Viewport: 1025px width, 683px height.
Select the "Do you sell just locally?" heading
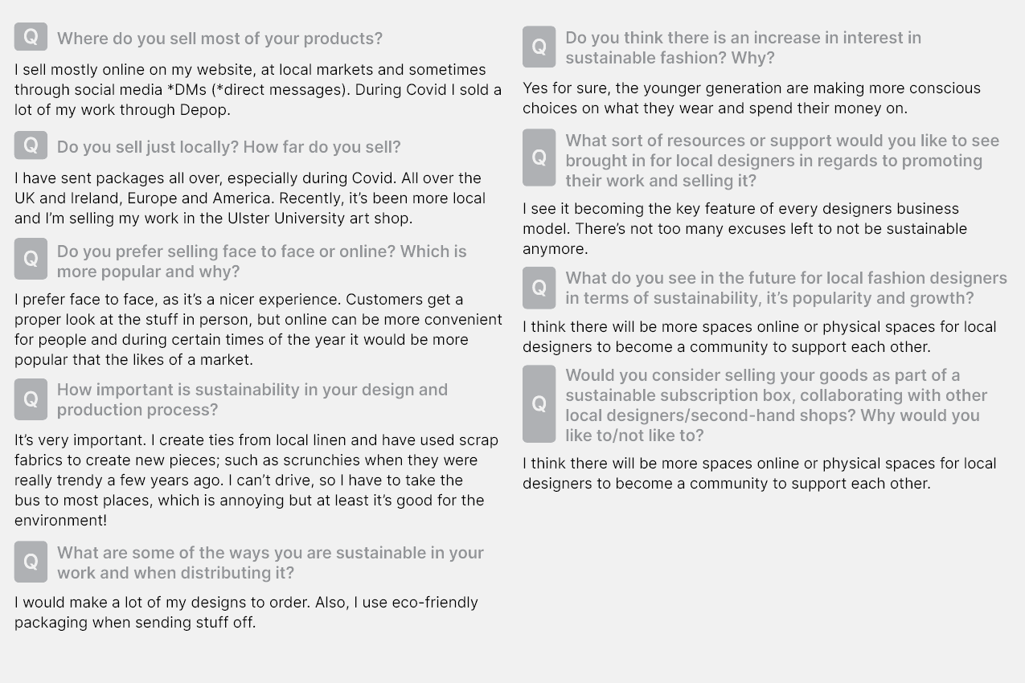click(x=228, y=147)
